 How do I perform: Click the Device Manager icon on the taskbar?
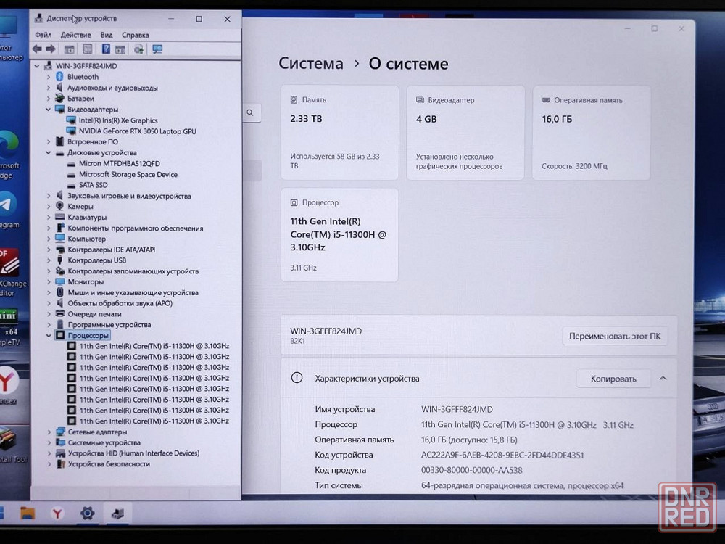pyautogui.click(x=117, y=513)
